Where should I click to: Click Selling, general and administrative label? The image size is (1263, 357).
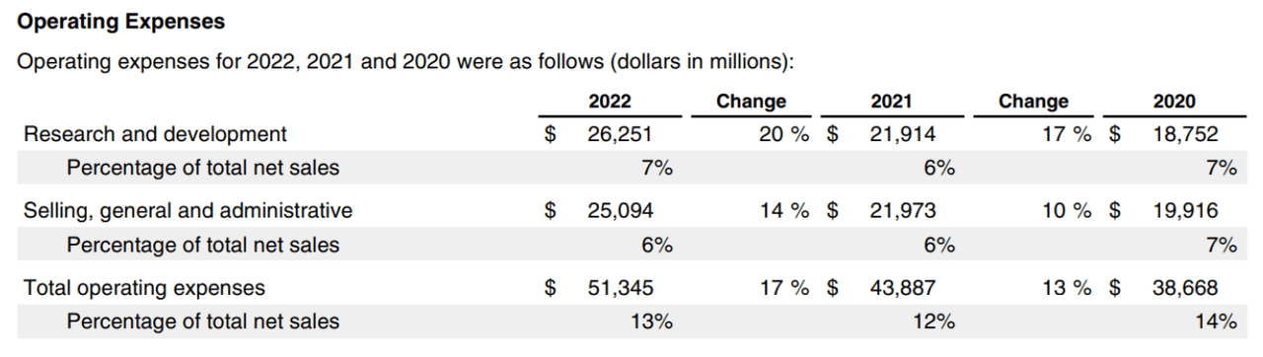(x=187, y=210)
